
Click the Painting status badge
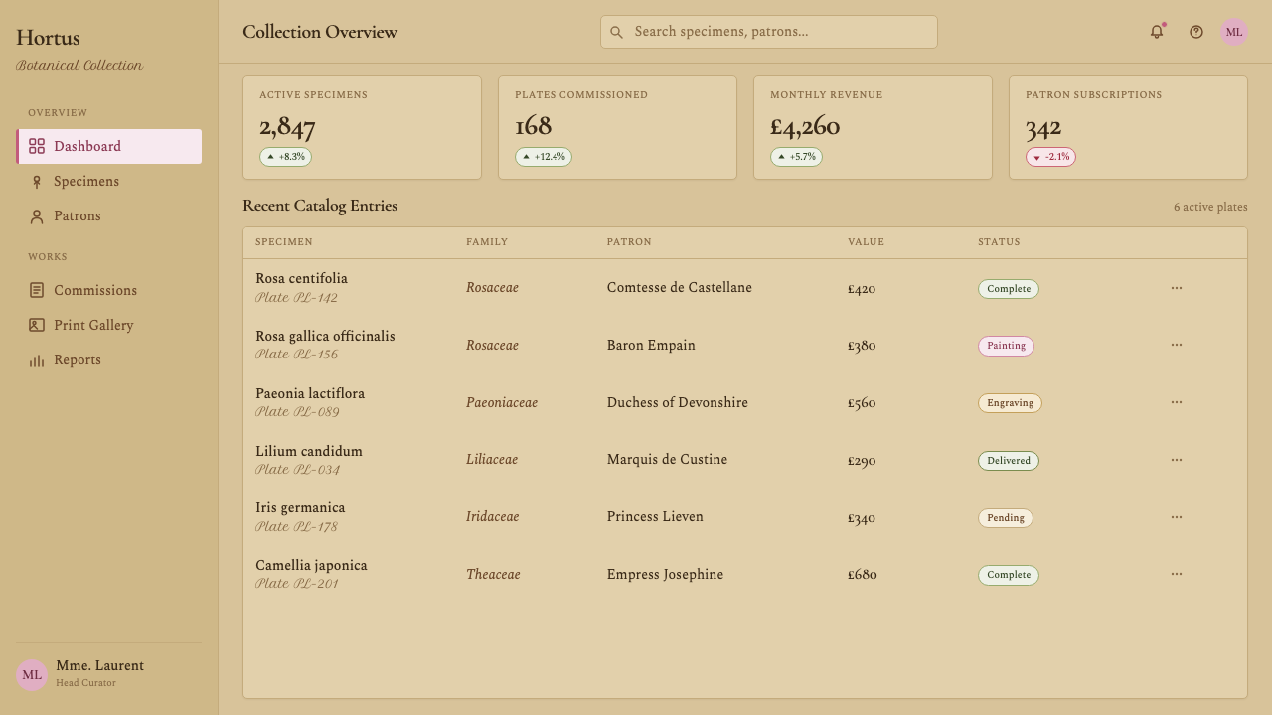pos(1006,346)
